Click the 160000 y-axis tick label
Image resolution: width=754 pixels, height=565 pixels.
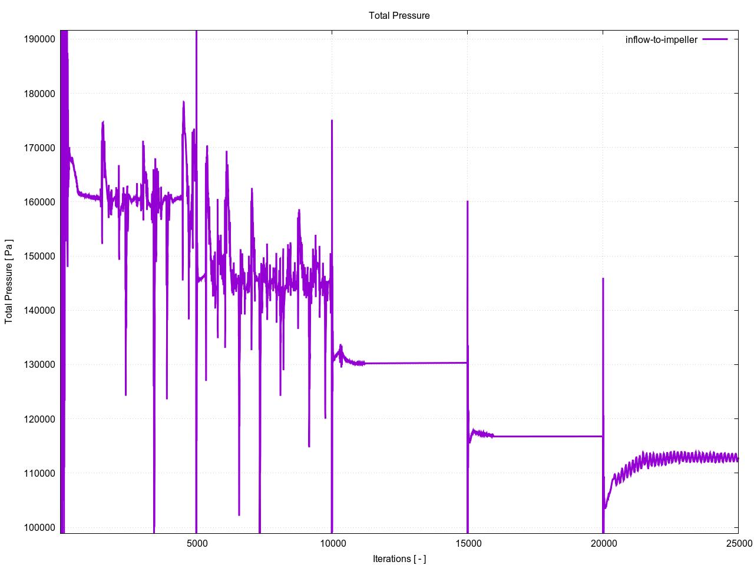click(39, 202)
